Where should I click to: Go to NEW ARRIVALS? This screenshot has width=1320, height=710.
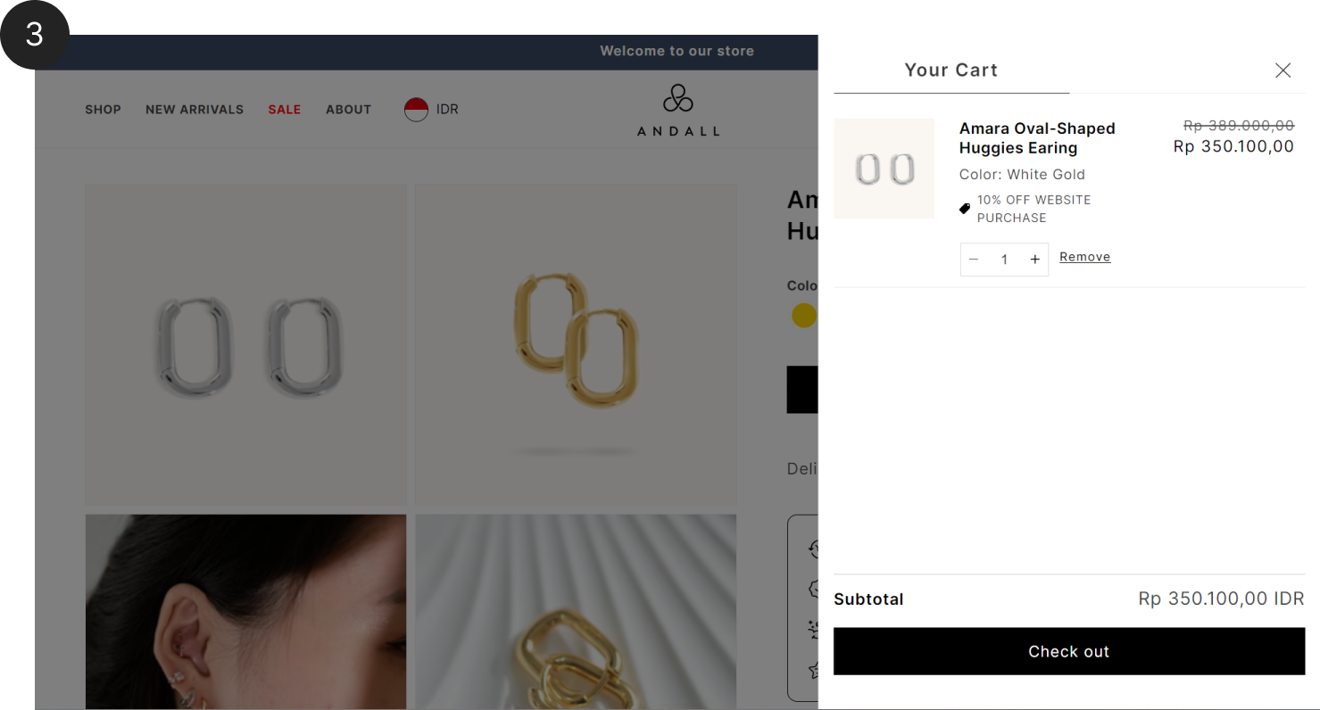pos(195,110)
